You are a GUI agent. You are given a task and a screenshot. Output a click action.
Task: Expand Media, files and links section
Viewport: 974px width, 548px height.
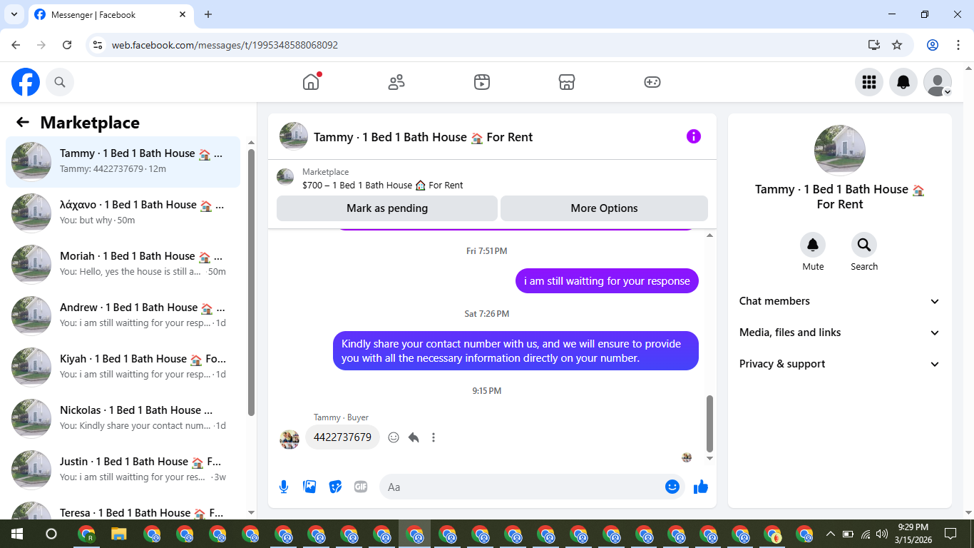[x=840, y=333]
